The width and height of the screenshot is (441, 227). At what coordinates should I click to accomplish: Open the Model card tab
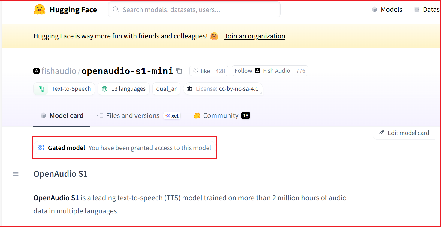click(62, 116)
